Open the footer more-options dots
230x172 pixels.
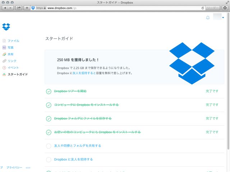(x=28, y=168)
